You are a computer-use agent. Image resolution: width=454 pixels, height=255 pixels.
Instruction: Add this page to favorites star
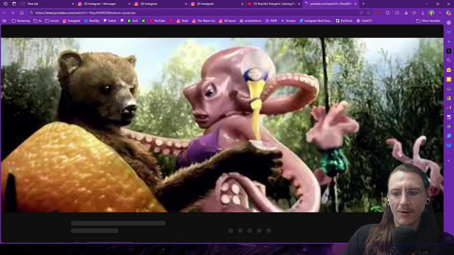[x=369, y=13]
